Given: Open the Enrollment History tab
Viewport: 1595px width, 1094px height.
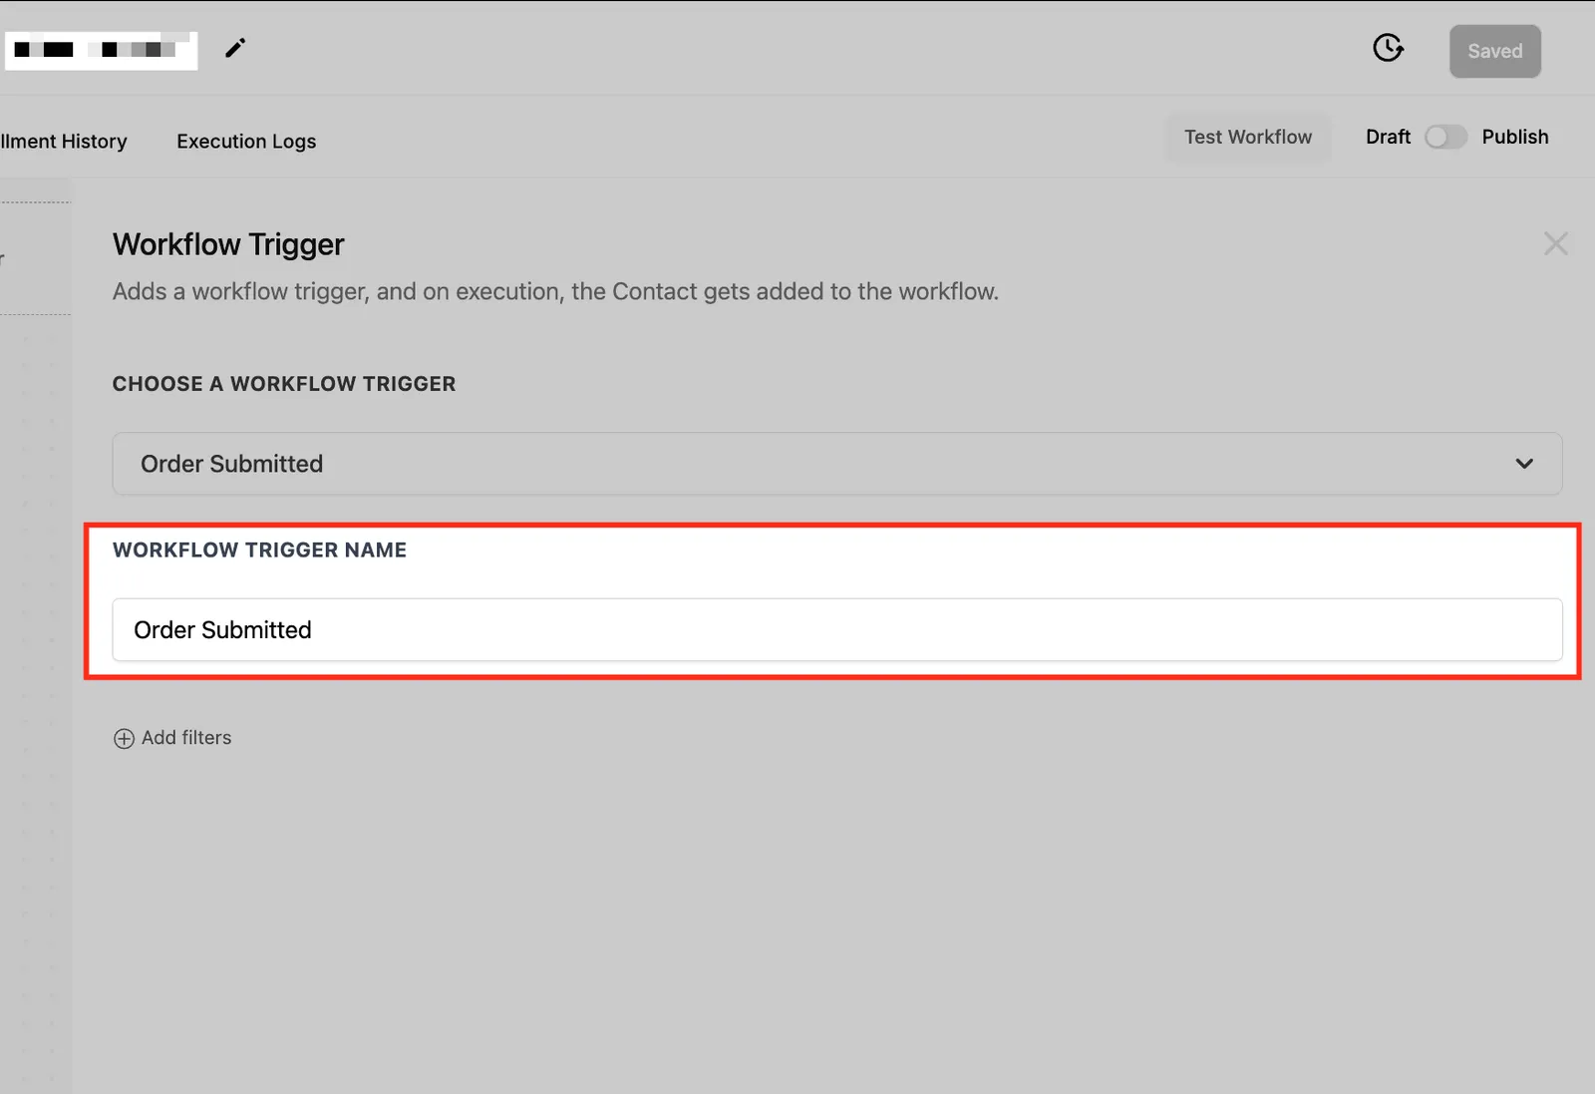Looking at the screenshot, I should (x=64, y=142).
